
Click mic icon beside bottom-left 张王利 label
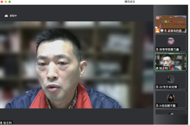click(x=1, y=123)
